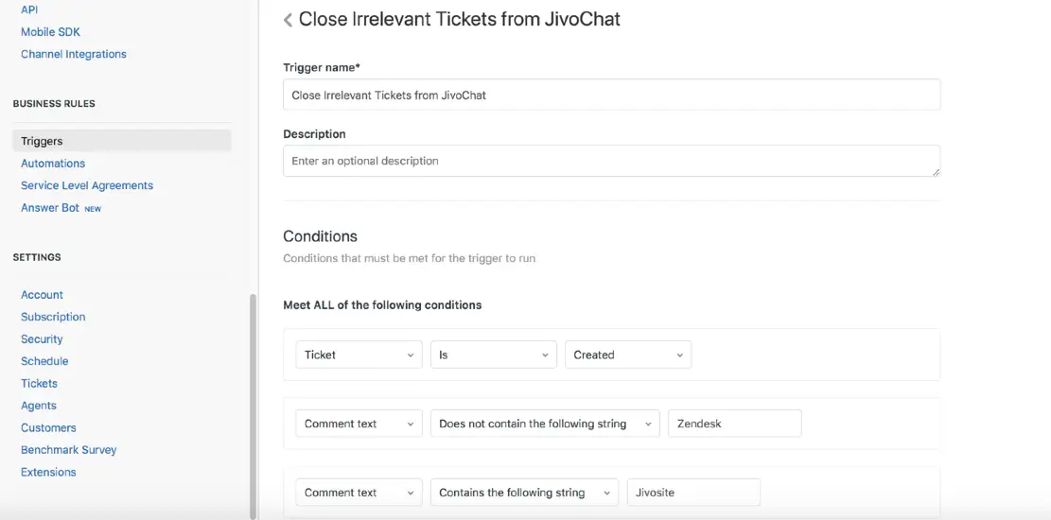Focus the Description text area
Viewport: 1051px width, 520px height.
[x=611, y=161]
